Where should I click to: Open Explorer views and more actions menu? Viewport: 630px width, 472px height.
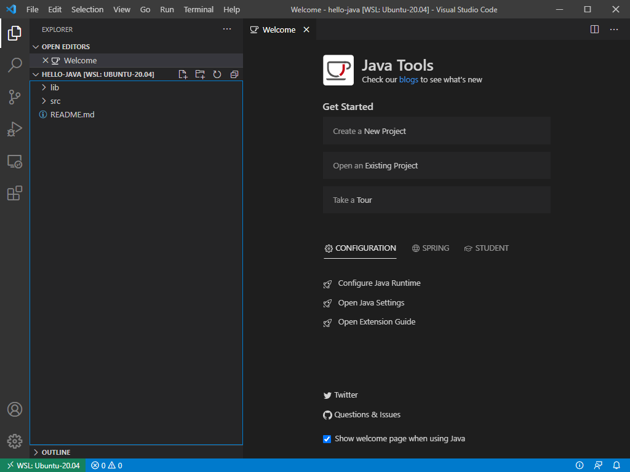(x=227, y=29)
